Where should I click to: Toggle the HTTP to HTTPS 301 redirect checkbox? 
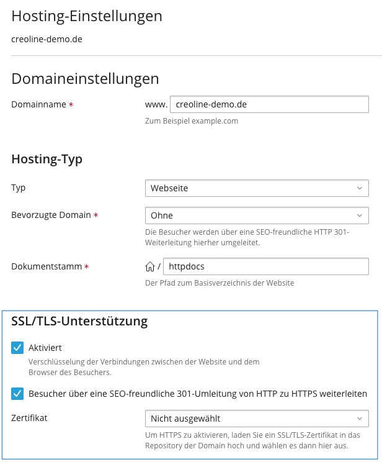[17, 394]
